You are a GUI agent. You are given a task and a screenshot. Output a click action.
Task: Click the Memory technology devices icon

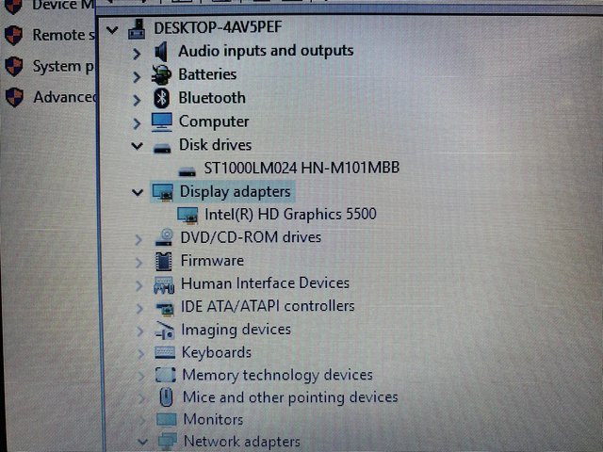tap(166, 375)
